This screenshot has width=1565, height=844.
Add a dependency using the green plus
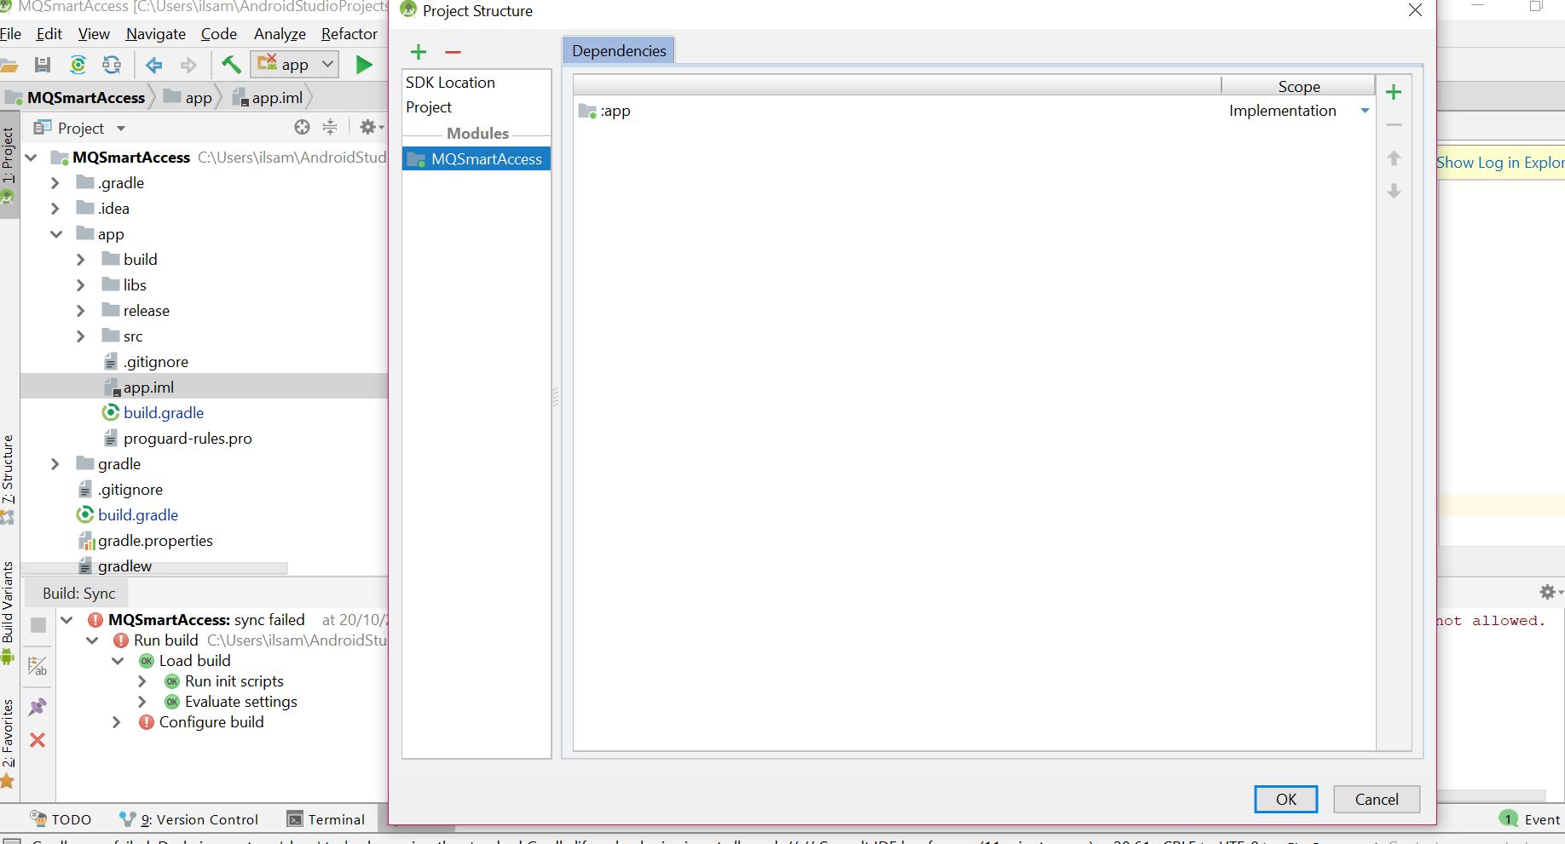(1394, 91)
